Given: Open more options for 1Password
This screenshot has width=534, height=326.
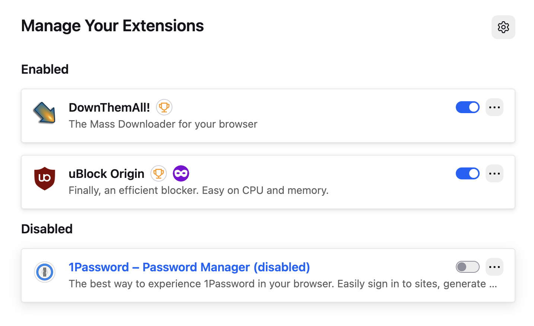Looking at the screenshot, I should click(494, 267).
